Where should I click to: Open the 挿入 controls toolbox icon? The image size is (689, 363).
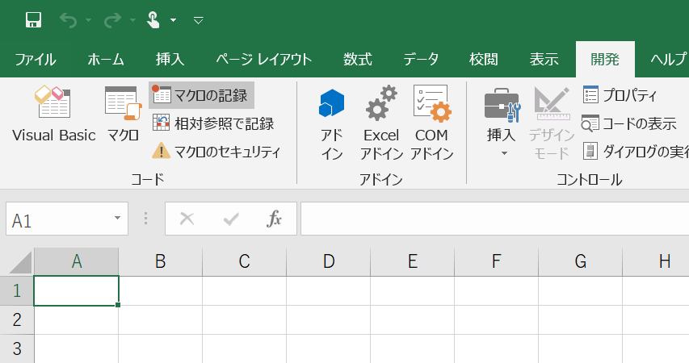pos(502,106)
